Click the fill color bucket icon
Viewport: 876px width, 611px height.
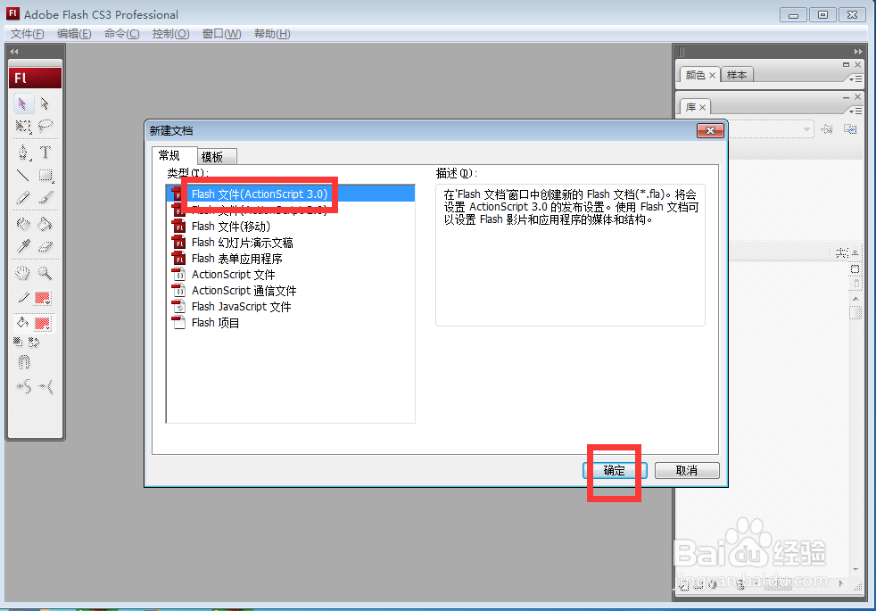(x=23, y=323)
